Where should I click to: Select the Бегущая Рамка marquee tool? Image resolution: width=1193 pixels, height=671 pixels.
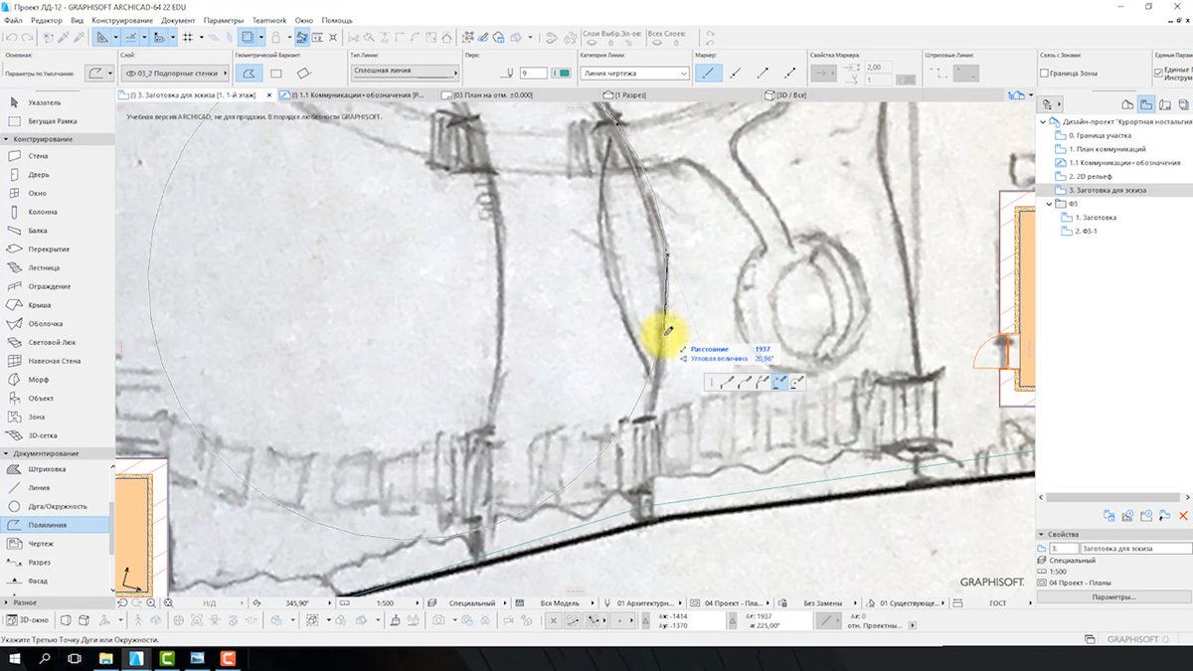click(x=57, y=121)
